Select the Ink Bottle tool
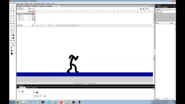 pos(11,24)
